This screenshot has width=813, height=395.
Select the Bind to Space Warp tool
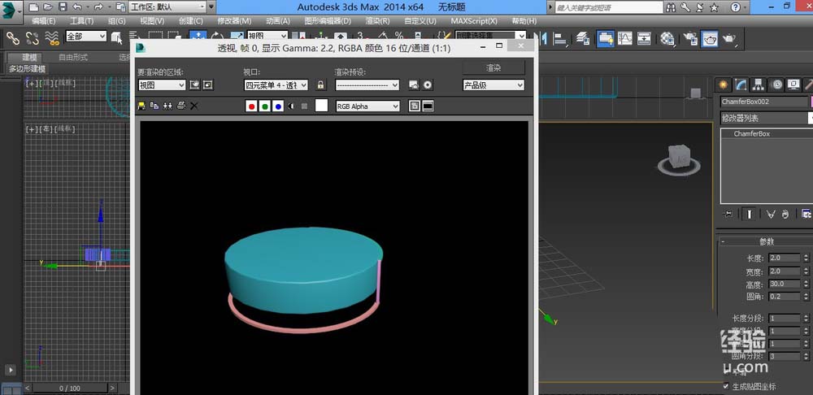click(x=52, y=38)
